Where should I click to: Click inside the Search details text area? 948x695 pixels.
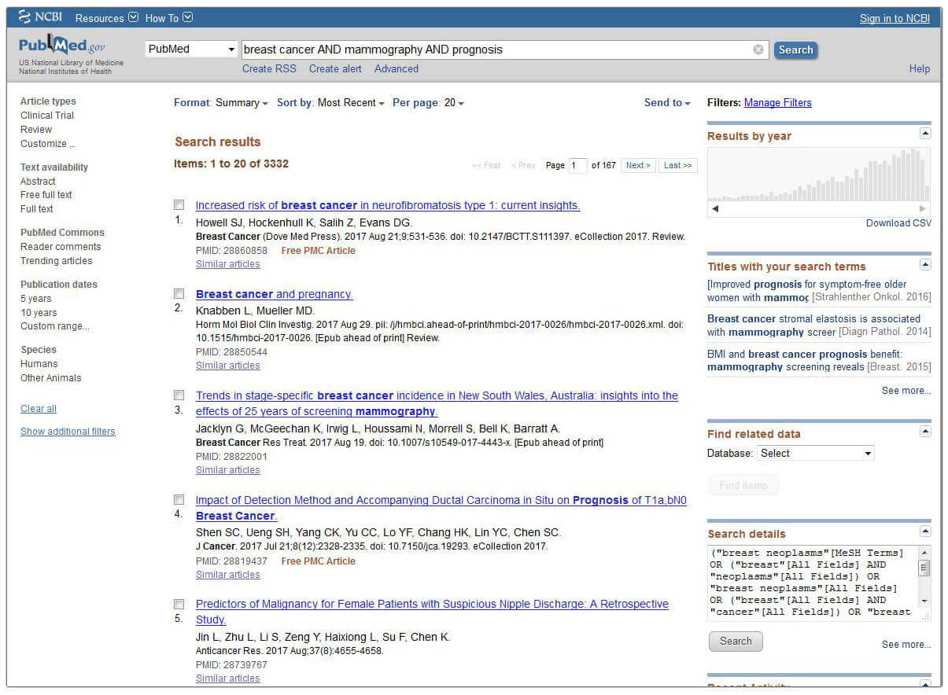(812, 583)
